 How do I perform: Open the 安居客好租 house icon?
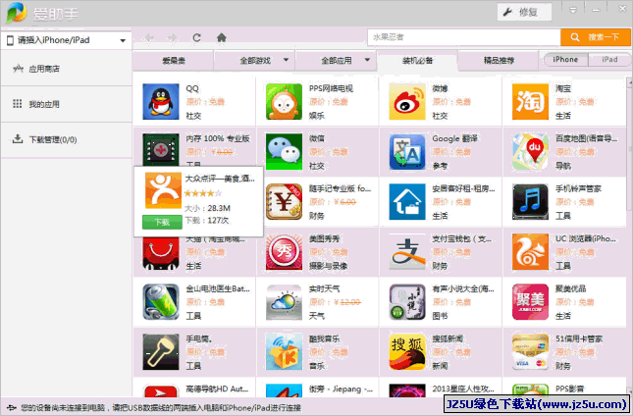pos(407,202)
